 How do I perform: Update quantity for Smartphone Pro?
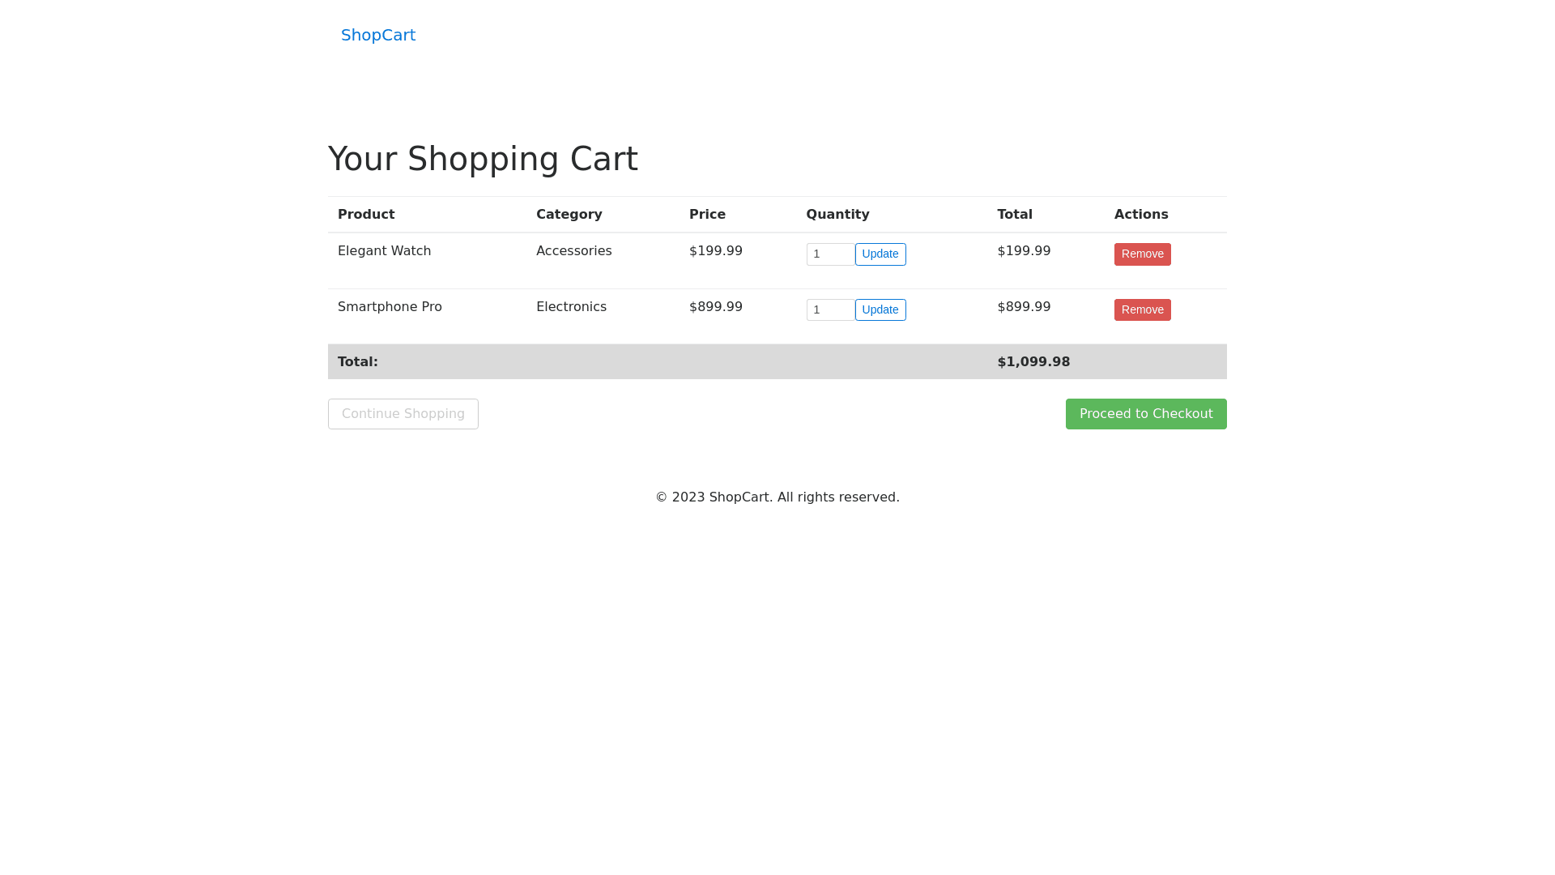click(880, 310)
